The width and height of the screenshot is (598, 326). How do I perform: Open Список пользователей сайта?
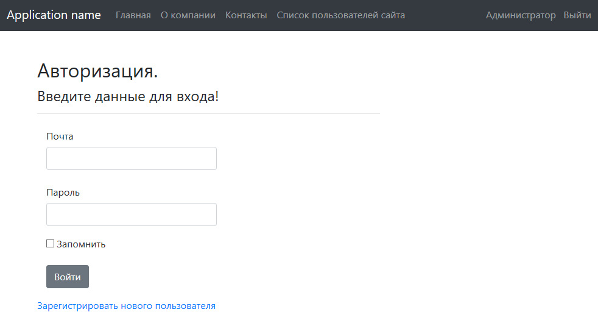point(340,15)
